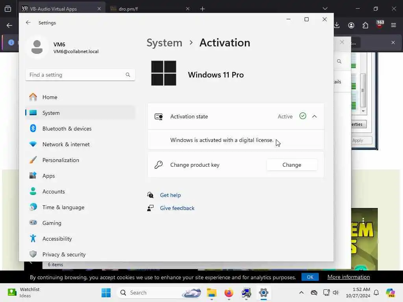Image resolution: width=403 pixels, height=302 pixels.
Task: Click the browser back arrow
Action: click(9, 26)
